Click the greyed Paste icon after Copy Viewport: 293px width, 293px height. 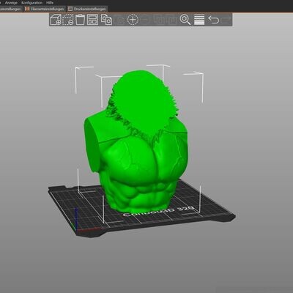point(119,20)
